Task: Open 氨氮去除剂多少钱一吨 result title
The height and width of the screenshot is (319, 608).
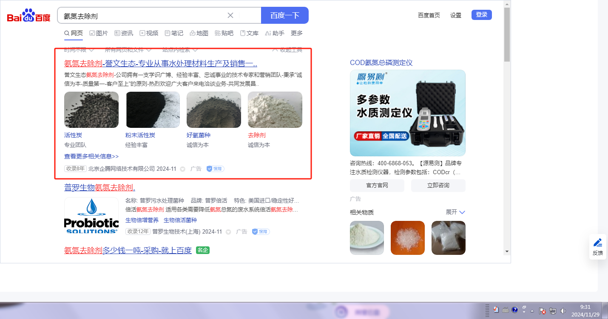Action: pyautogui.click(x=128, y=250)
